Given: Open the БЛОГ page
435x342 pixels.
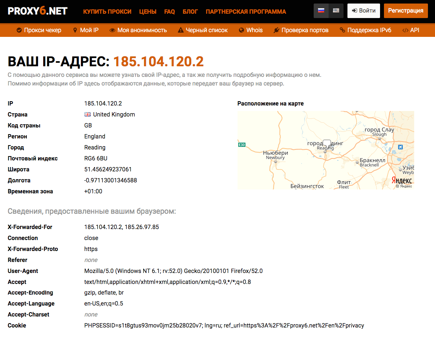Looking at the screenshot, I should 190,11.
